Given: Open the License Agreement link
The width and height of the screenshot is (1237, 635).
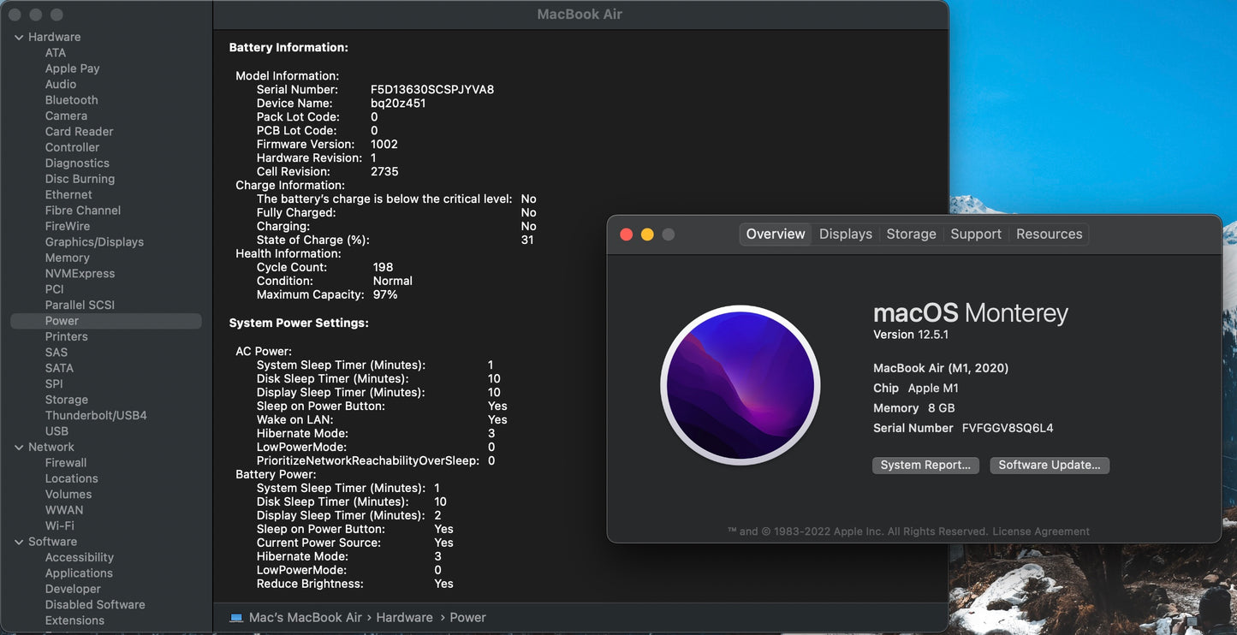Looking at the screenshot, I should (x=1040, y=531).
